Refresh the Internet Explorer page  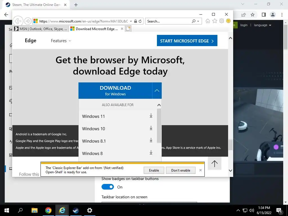tap(140, 21)
